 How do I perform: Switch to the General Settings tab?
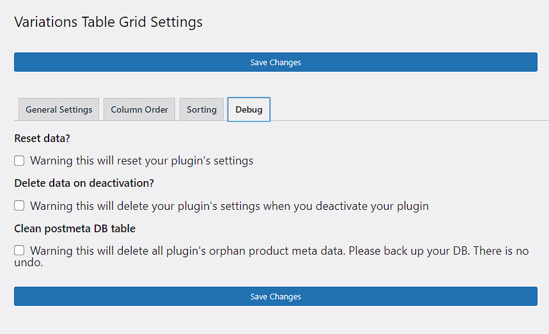(59, 109)
